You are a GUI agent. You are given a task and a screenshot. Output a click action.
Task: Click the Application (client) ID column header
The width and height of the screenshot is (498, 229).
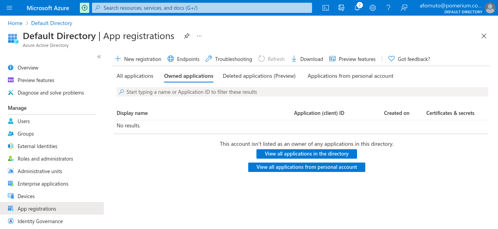pyautogui.click(x=319, y=113)
